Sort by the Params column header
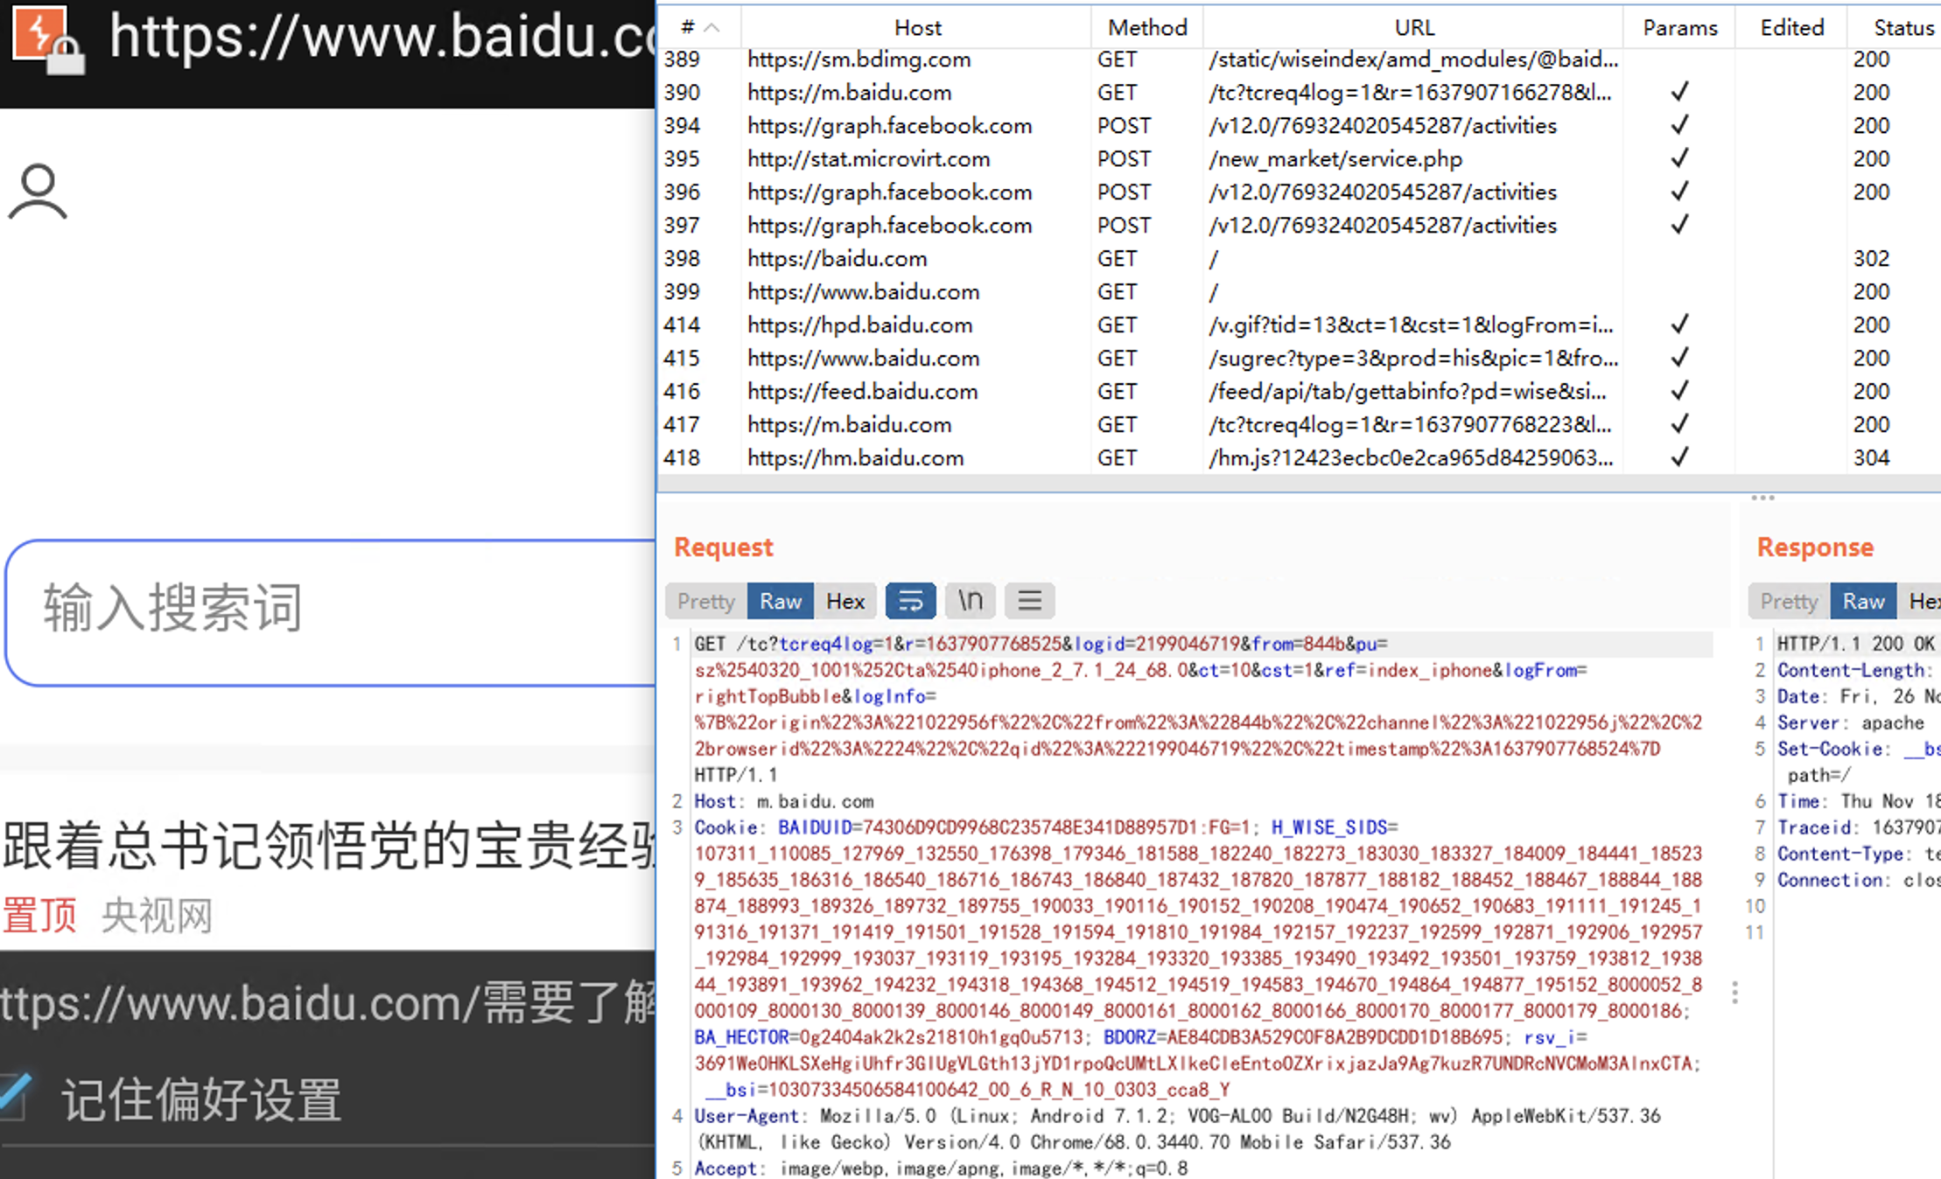Viewport: 1941px width, 1179px height. 1679,27
